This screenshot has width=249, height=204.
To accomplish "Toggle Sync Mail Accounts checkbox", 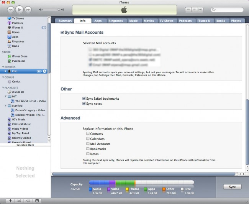I will click(62, 33).
